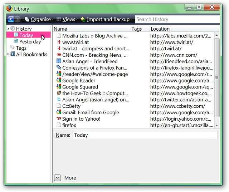Select the How-To Geek entry
The image size is (229, 192).
(95, 94)
